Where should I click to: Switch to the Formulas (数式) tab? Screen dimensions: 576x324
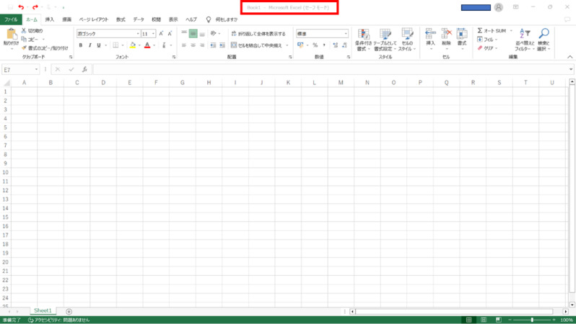[x=121, y=19]
